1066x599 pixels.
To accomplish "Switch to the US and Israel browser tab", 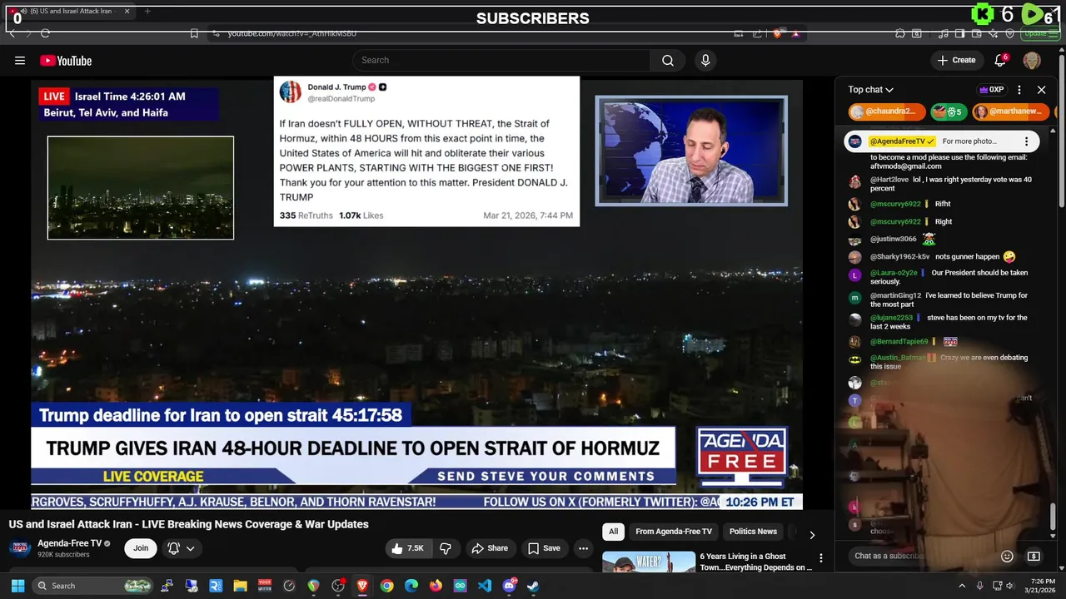I will (71, 12).
